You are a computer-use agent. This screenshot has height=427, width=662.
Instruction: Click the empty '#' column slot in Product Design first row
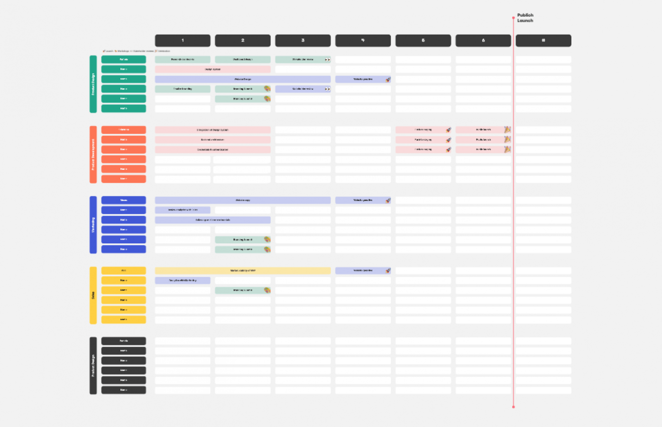click(543, 60)
